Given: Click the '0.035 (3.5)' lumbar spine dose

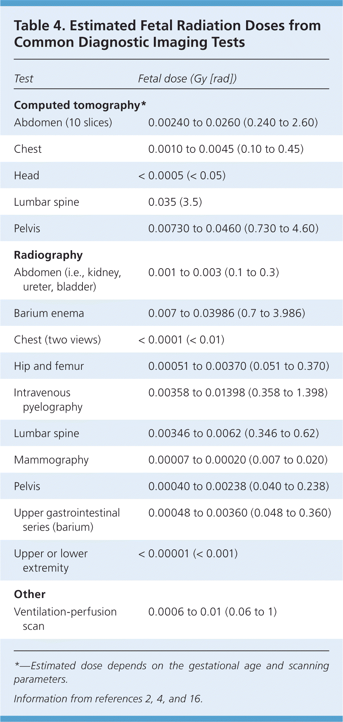Looking at the screenshot, I should tap(175, 202).
